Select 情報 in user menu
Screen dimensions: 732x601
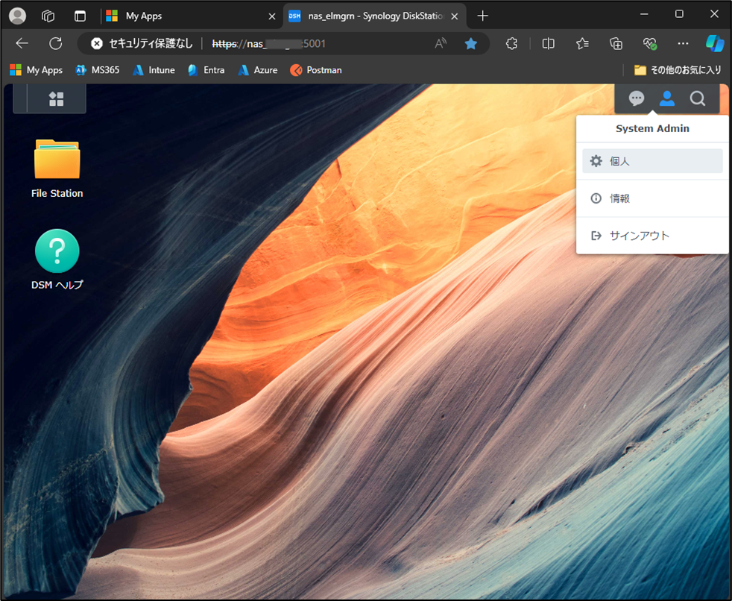pyautogui.click(x=652, y=198)
